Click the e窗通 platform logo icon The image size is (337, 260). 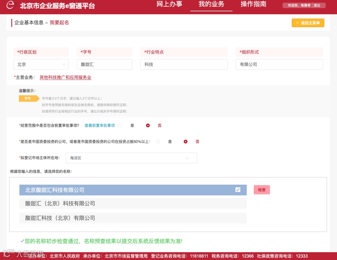tap(11, 5)
